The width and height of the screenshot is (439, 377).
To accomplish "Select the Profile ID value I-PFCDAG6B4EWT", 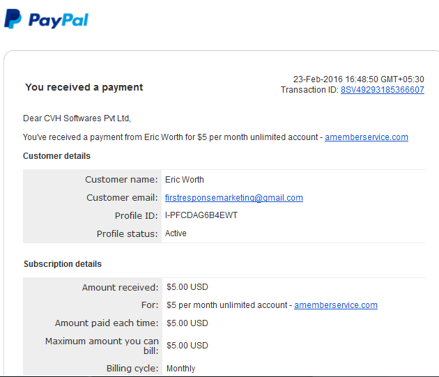I will (201, 215).
